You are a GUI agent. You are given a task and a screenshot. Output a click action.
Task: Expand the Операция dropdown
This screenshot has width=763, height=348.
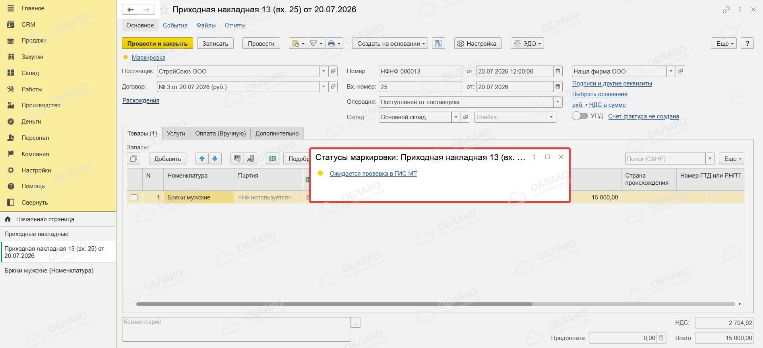pos(558,102)
